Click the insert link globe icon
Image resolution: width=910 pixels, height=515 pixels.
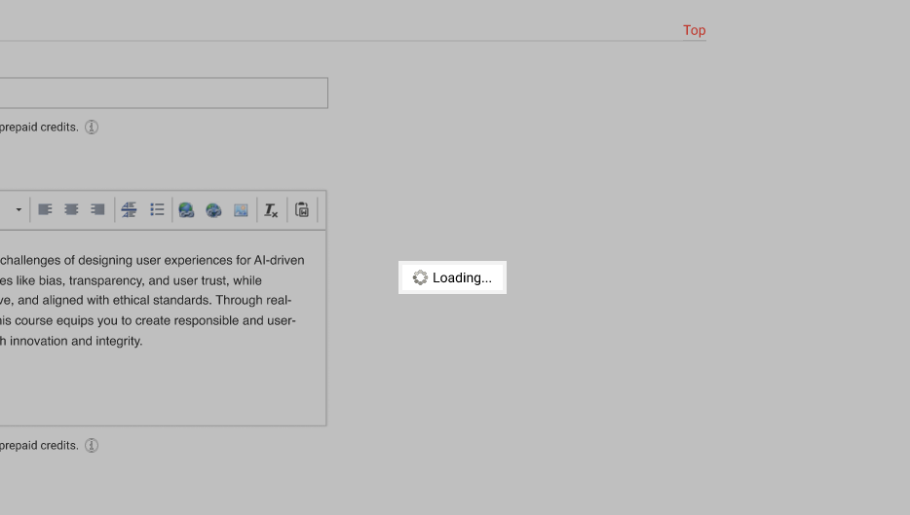(x=186, y=209)
